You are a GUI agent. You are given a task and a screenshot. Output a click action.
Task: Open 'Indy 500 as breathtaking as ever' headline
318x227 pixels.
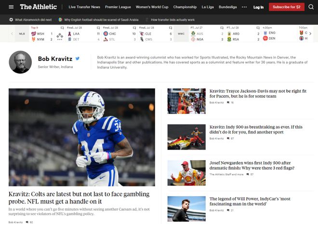256,129
